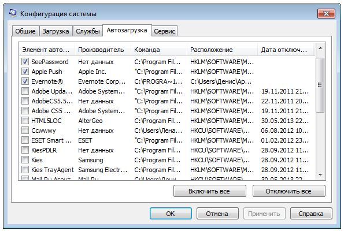The height and width of the screenshot is (231, 344).
Task: Disable the Evernote® startup checkbox
Action: (x=25, y=81)
